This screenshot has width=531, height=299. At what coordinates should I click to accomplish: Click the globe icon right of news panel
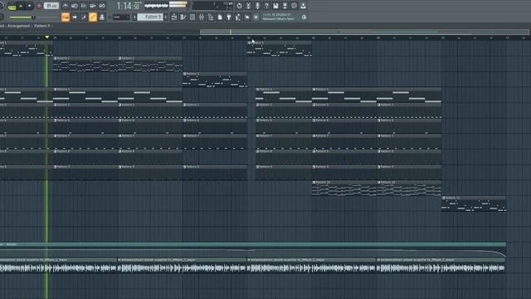[304, 17]
